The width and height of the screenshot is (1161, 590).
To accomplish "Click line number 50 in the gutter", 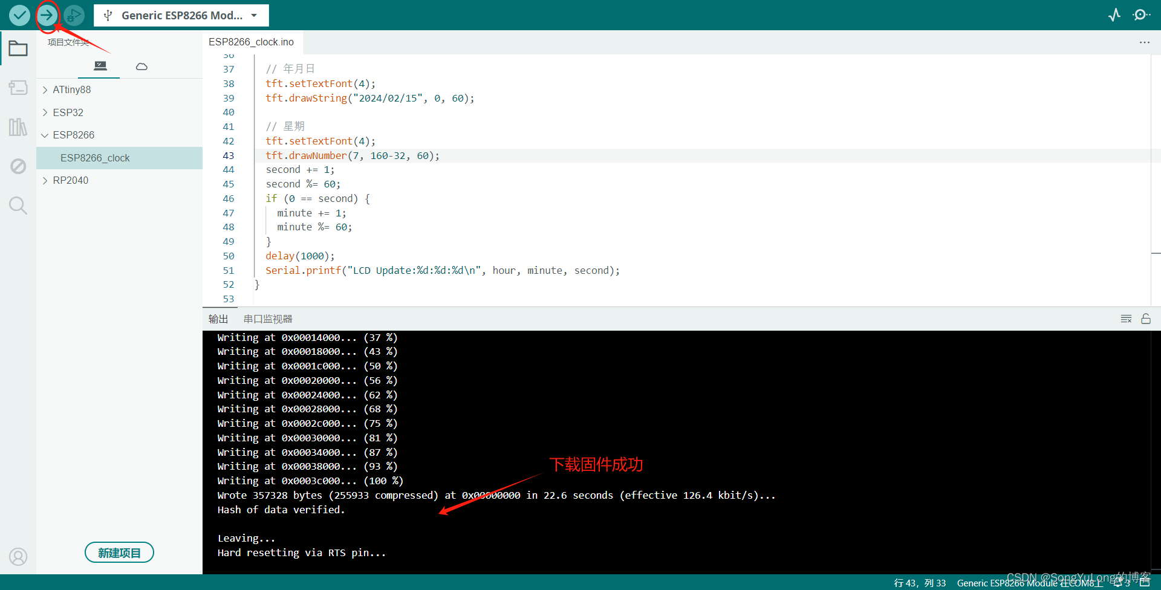I will pos(228,256).
